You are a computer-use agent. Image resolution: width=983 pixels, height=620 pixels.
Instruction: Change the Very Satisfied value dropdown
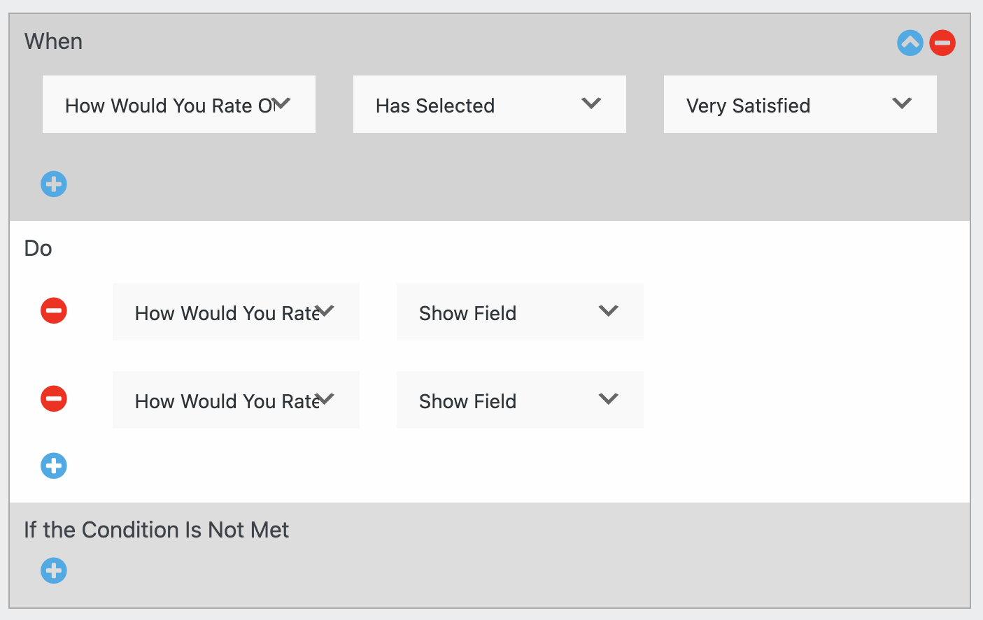tap(800, 104)
